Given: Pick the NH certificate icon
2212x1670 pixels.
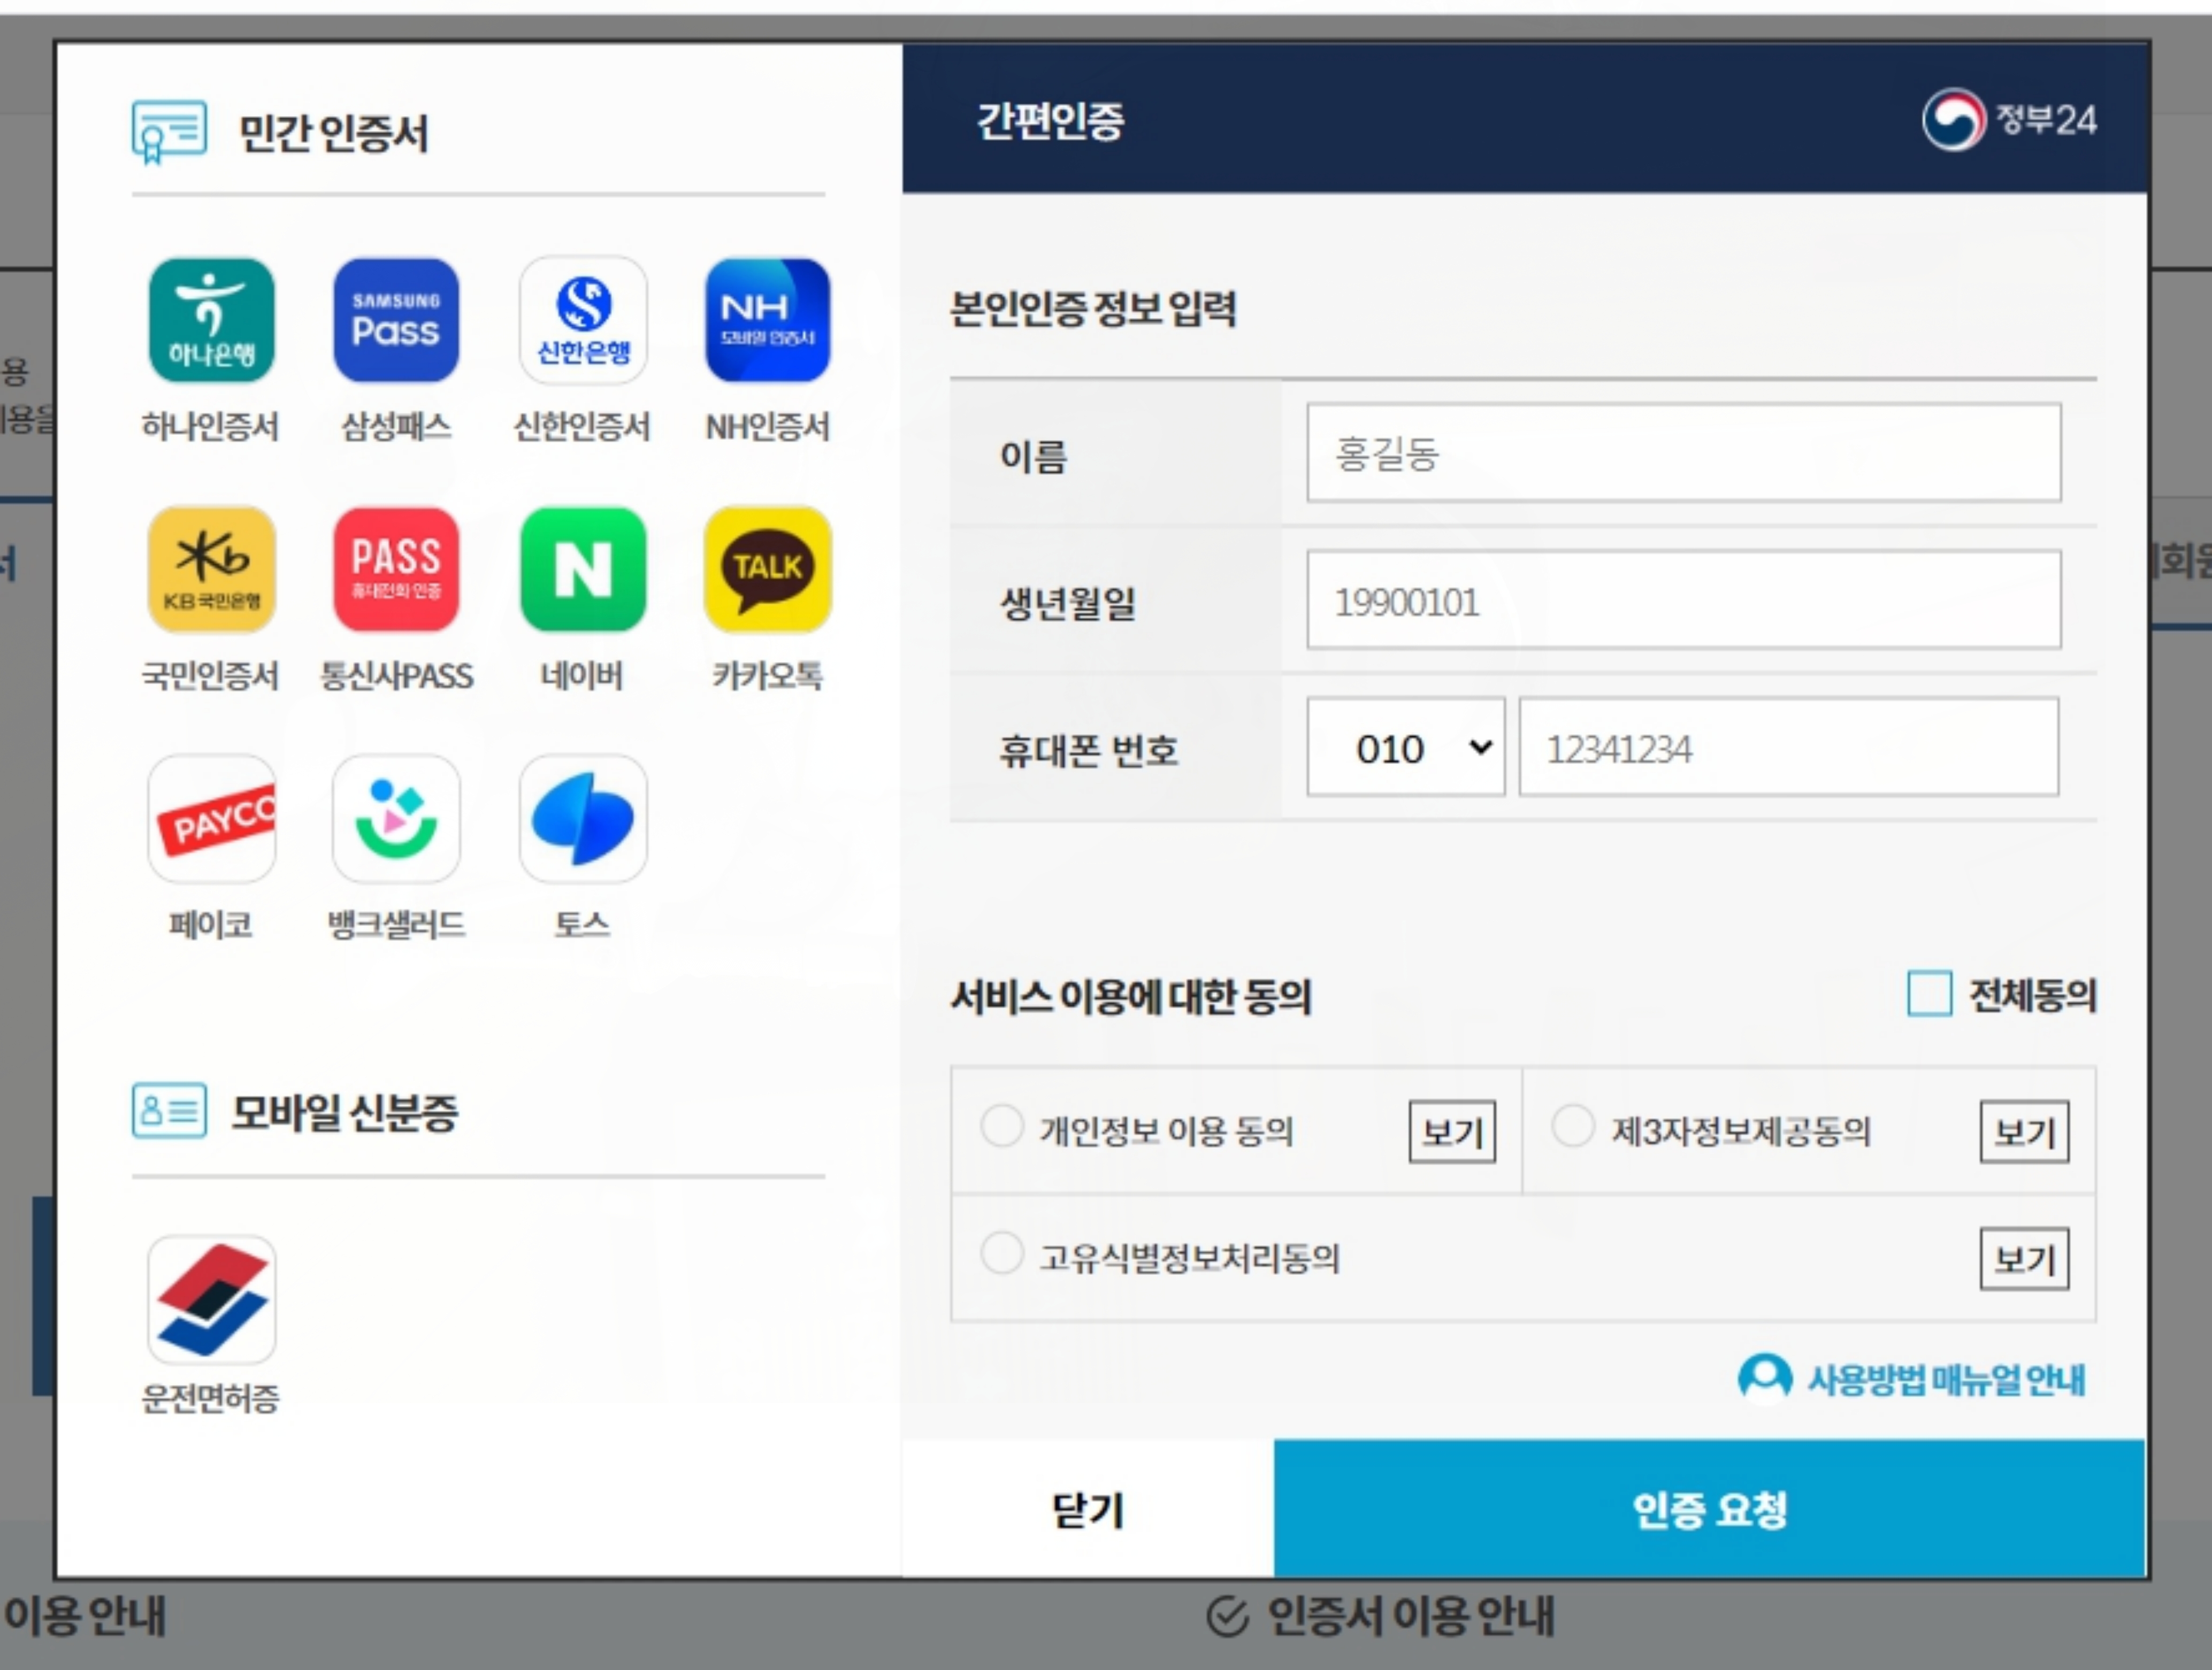Looking at the screenshot, I should (x=767, y=321).
